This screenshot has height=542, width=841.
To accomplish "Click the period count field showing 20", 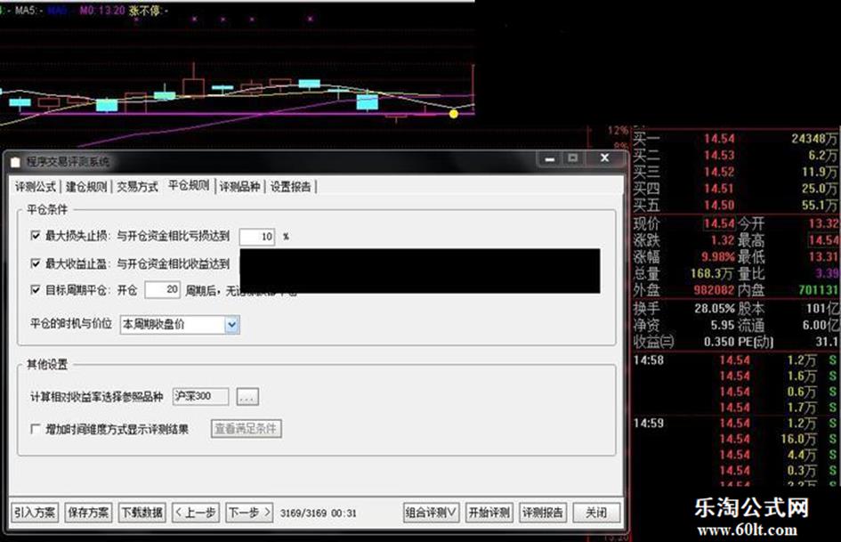I will (162, 290).
